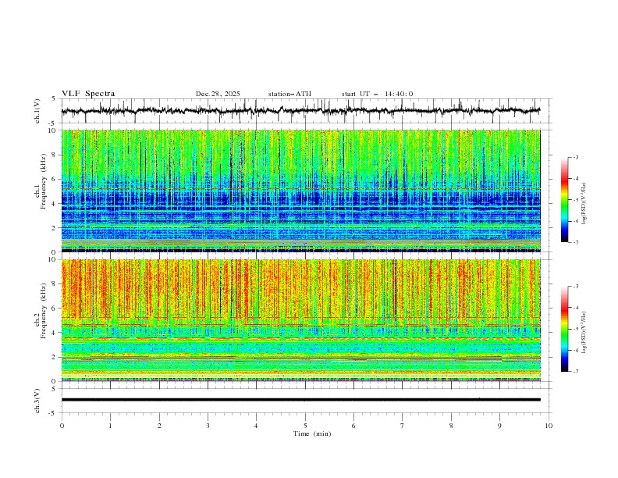618x478 pixels.
Task: Click the ch.2 PSD color bar
Action: pos(564,329)
